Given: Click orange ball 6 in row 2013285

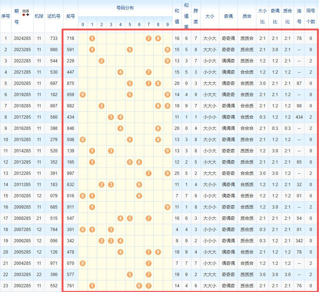Looking at the screenshot, I should pyautogui.click(x=139, y=162).
